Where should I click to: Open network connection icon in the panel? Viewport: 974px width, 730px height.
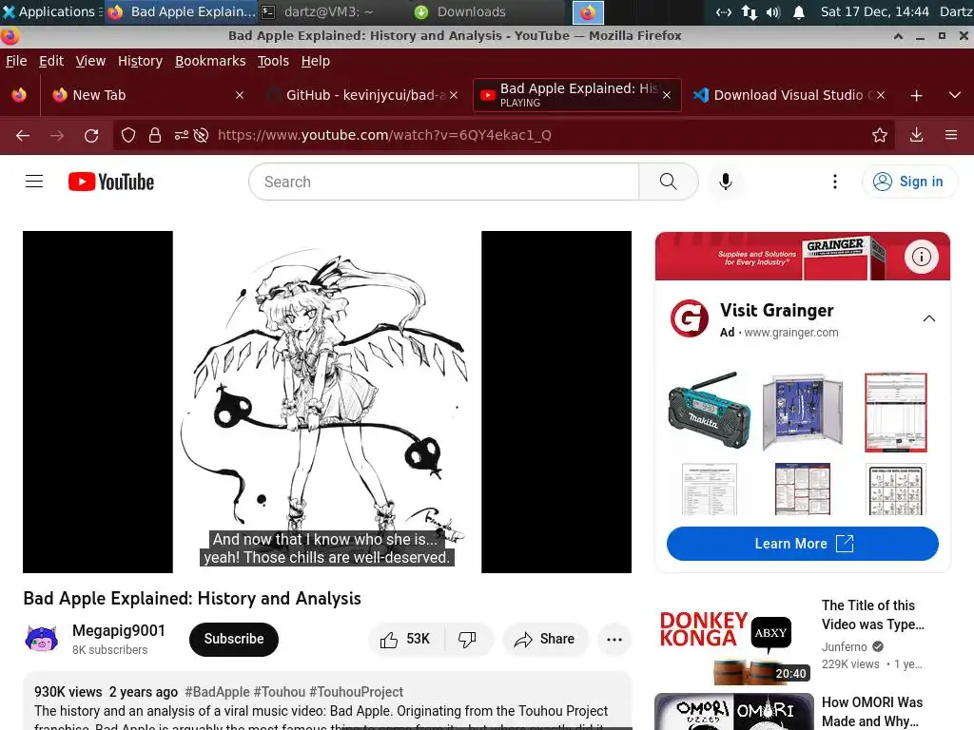(750, 11)
